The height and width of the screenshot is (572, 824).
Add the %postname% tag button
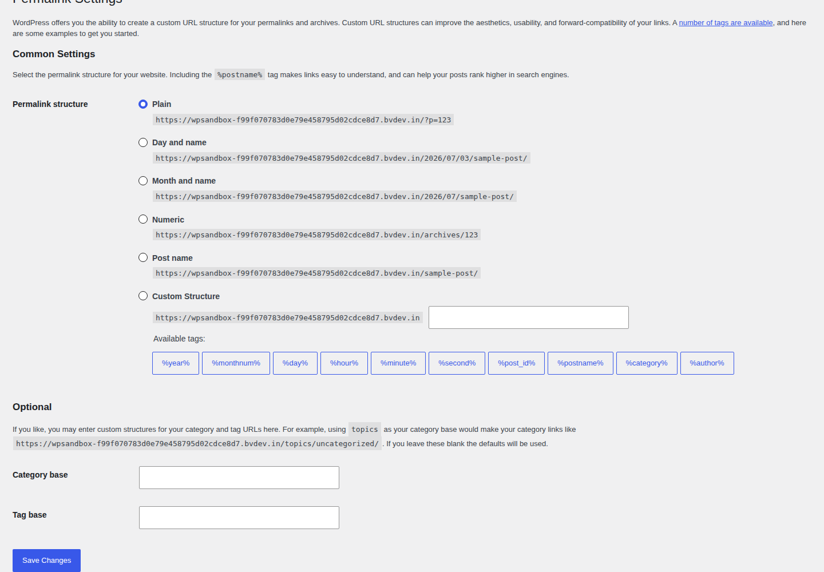pos(580,363)
